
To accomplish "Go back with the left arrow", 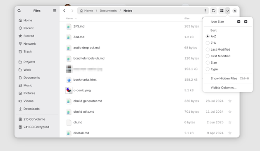I will (x=64, y=11).
